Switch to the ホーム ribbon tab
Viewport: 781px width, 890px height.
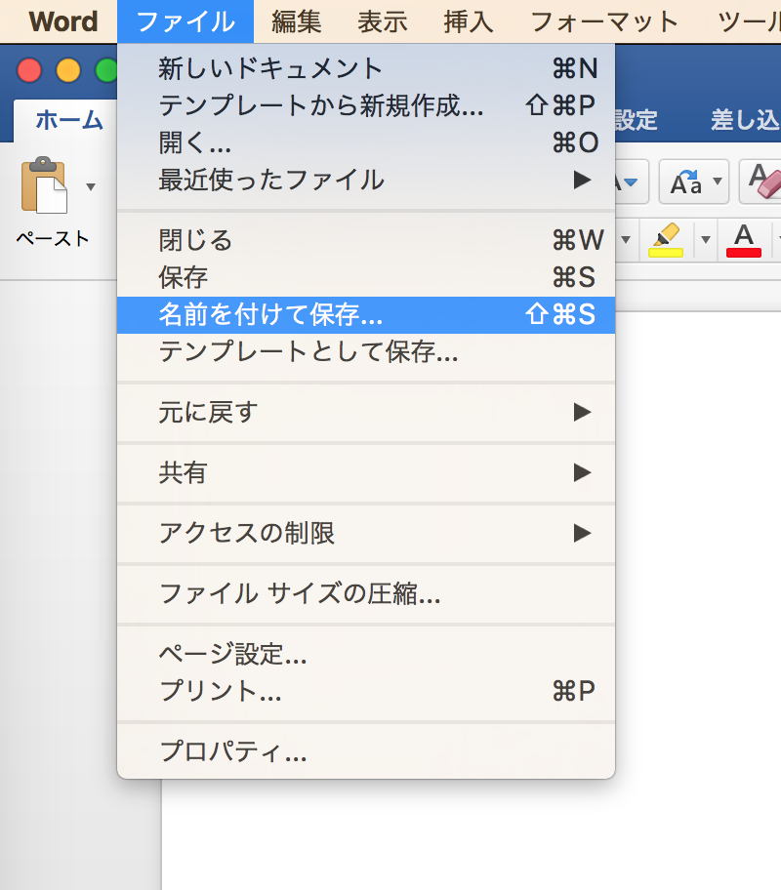(x=68, y=120)
